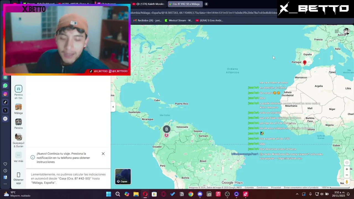This screenshot has height=199, width=354.
Task: Open the Guayaquil & Durán recent place
Action: click(x=19, y=140)
